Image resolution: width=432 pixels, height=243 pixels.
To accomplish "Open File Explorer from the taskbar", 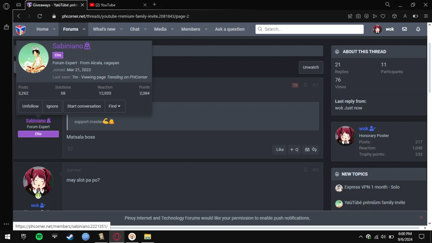I will (x=147, y=237).
